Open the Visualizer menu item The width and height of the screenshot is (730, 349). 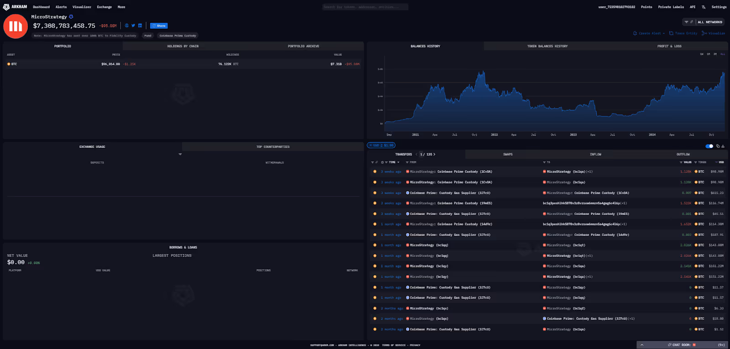82,7
